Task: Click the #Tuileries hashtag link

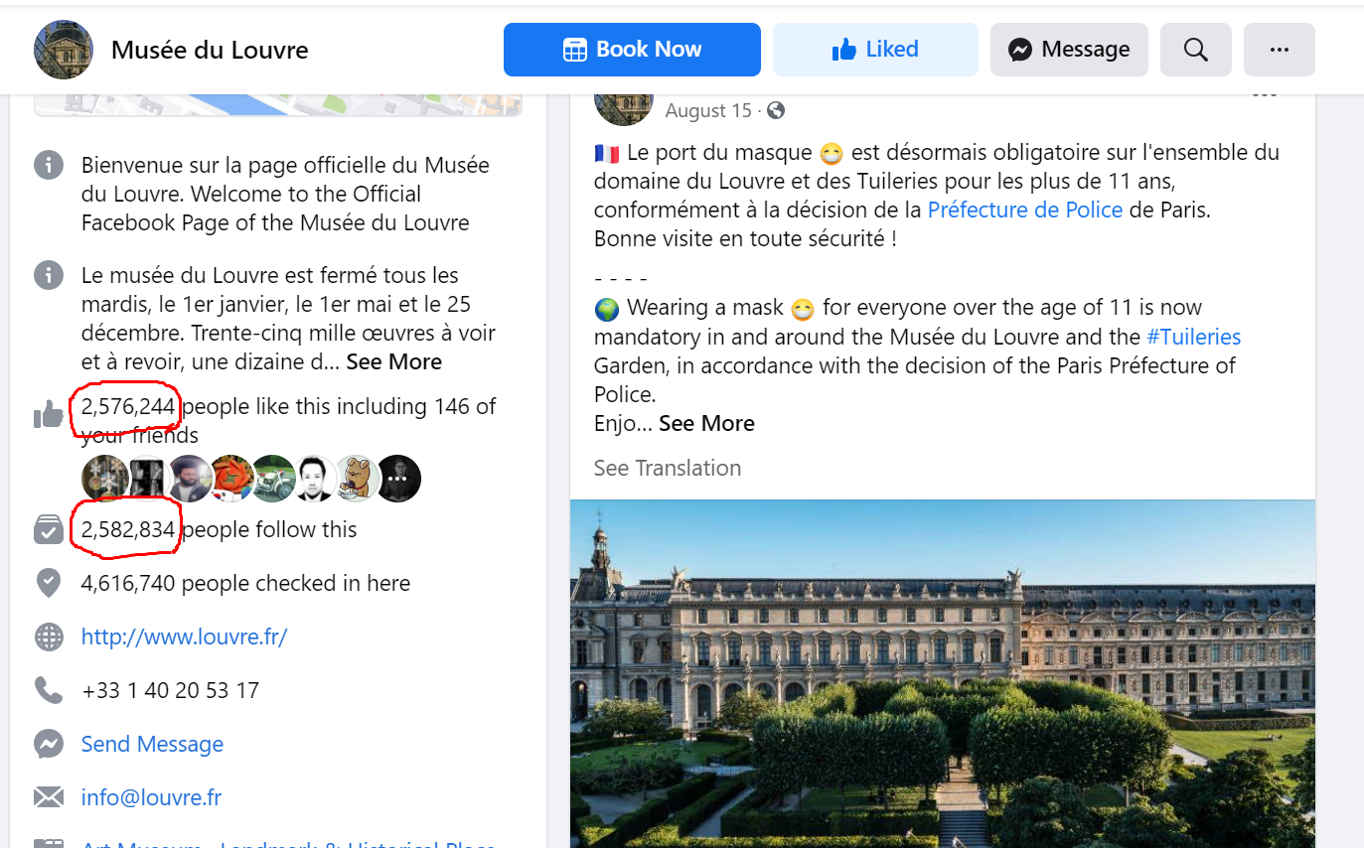Action: [1193, 338]
